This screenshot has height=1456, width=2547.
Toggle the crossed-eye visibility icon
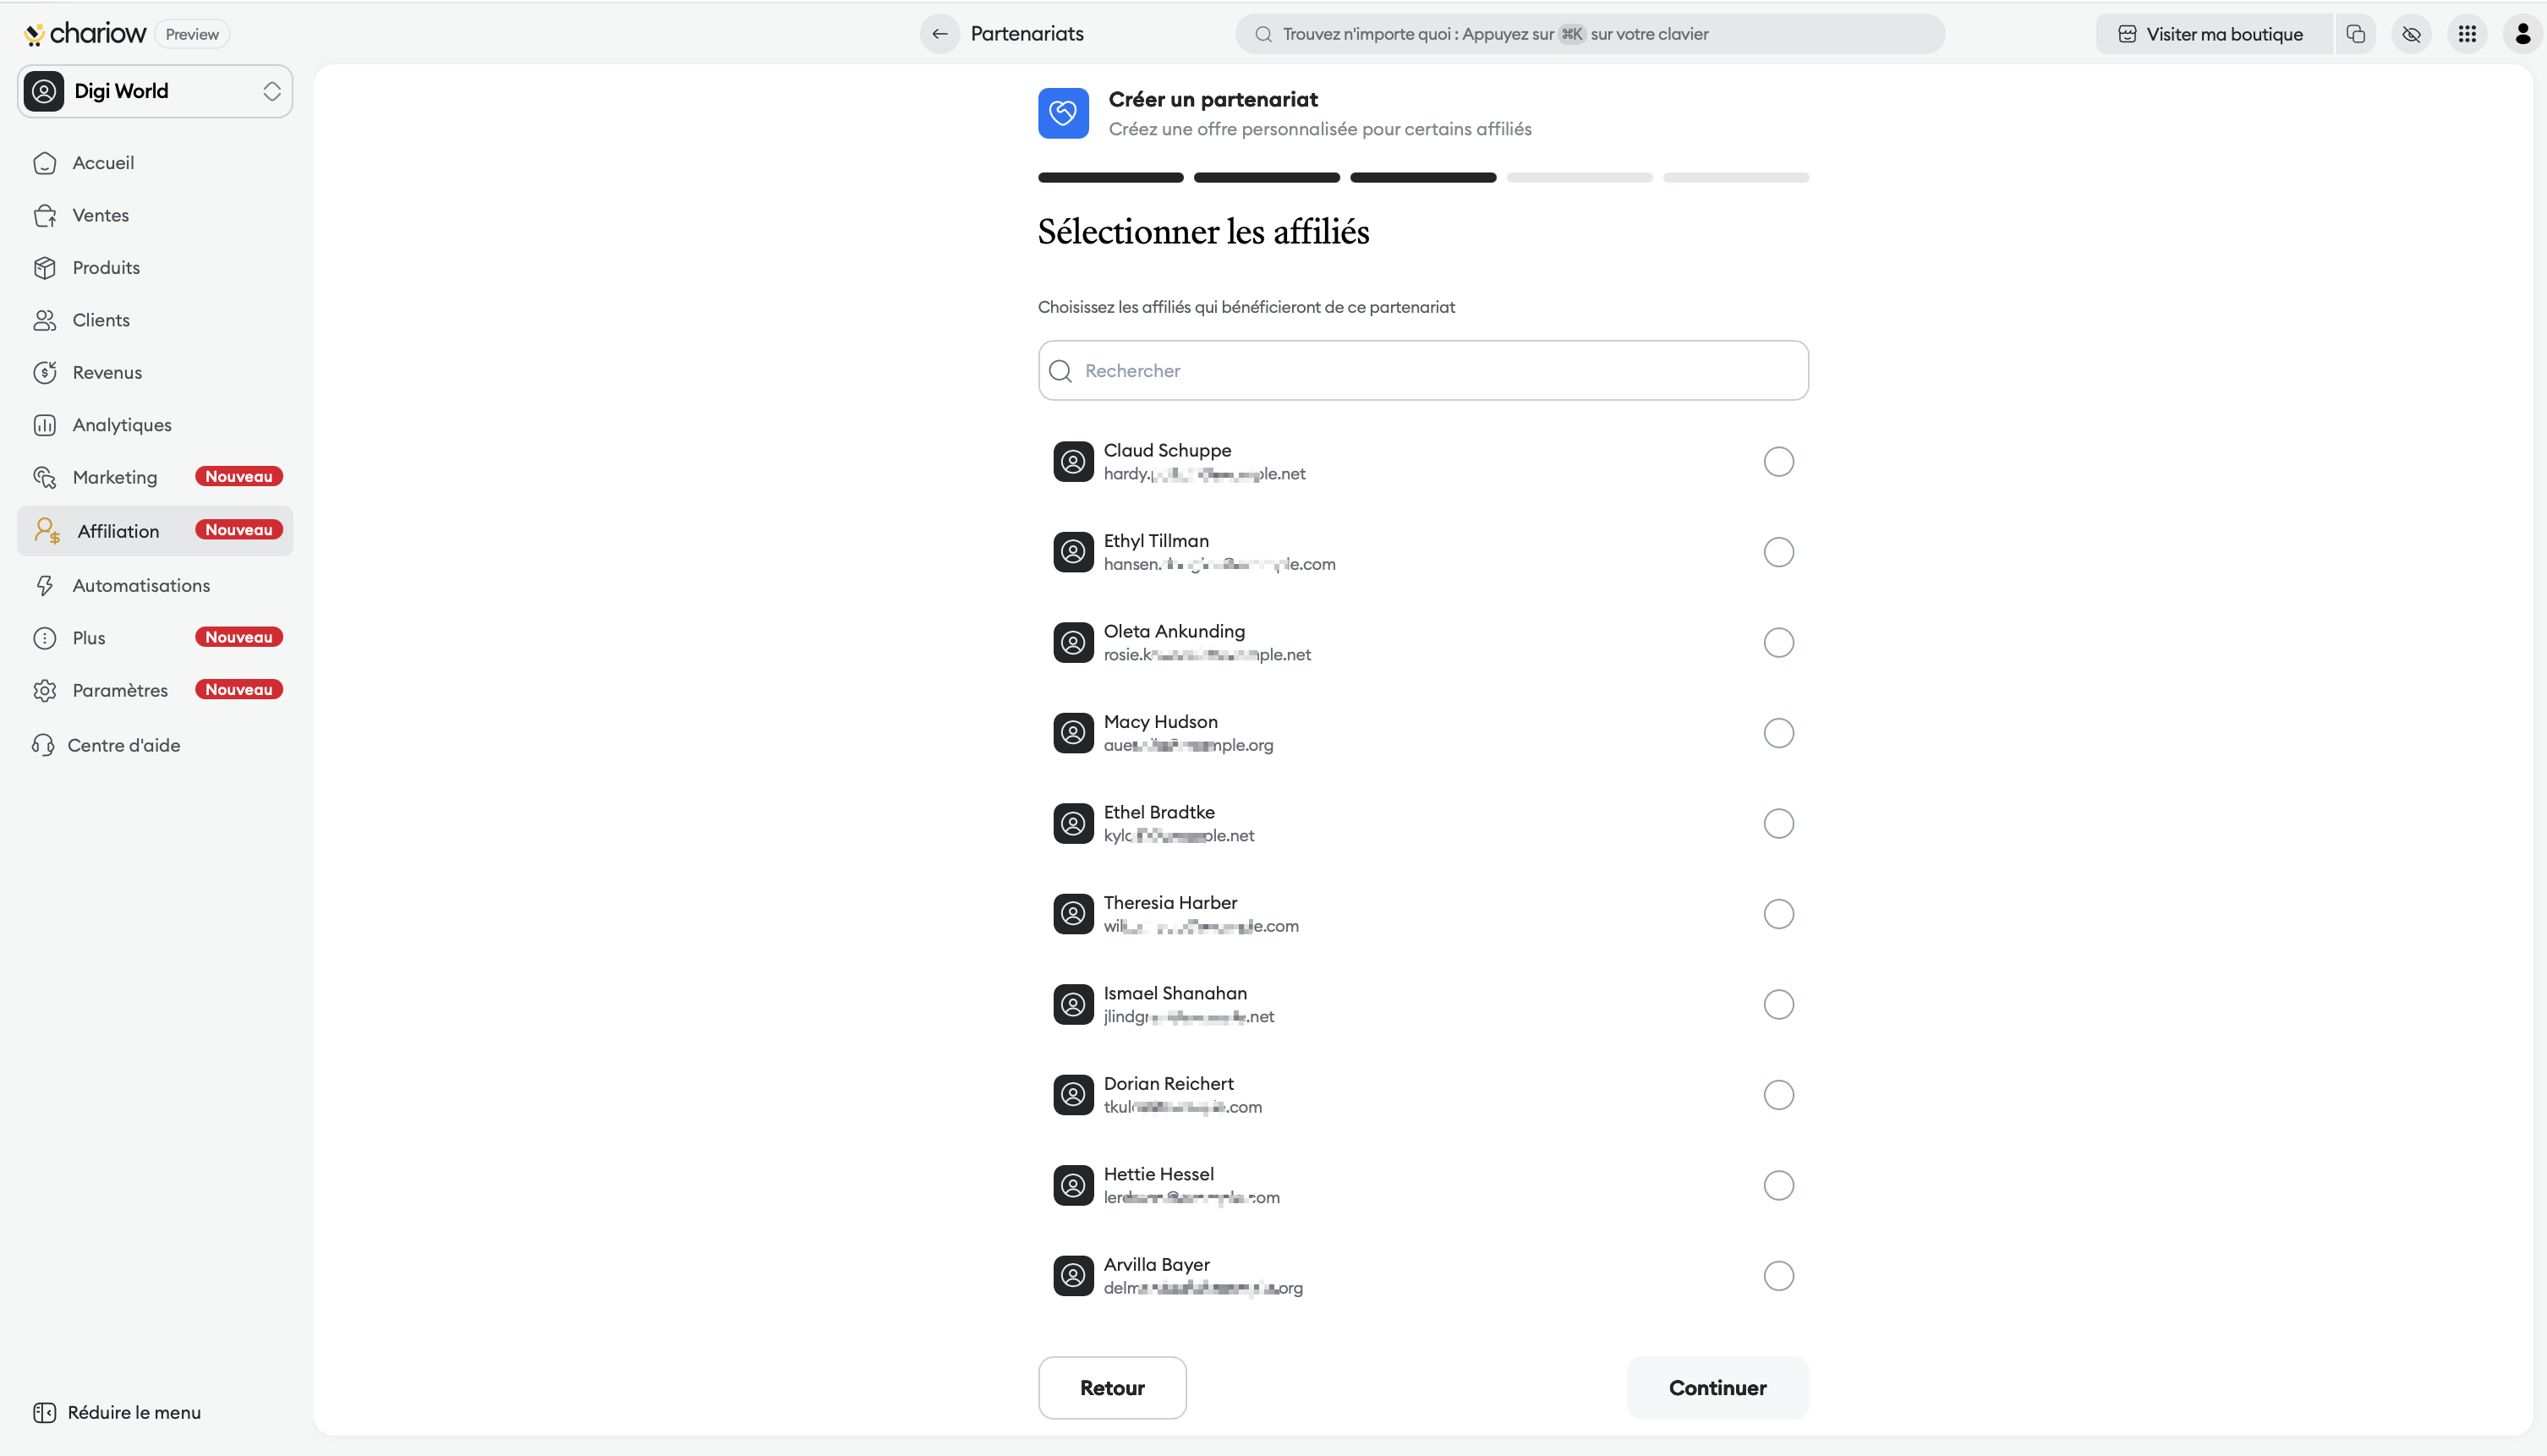[2411, 34]
